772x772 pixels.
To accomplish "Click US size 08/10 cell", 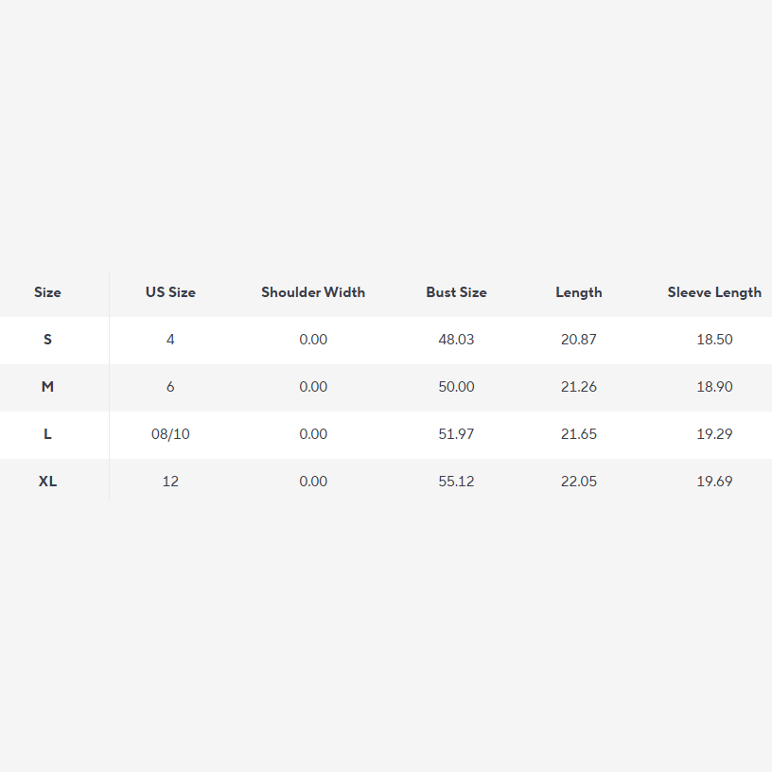I will [x=170, y=434].
